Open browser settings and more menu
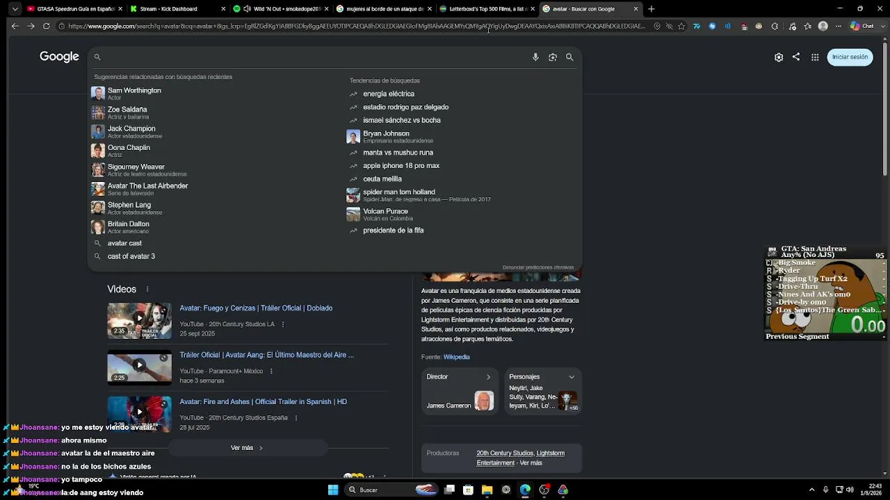Image resolution: width=890 pixels, height=500 pixels. (837, 26)
